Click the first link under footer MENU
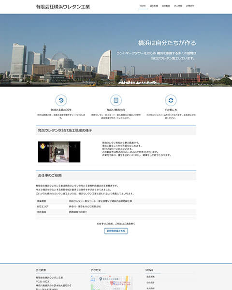Viewport: 232px width, 290px height. (x=150, y=276)
